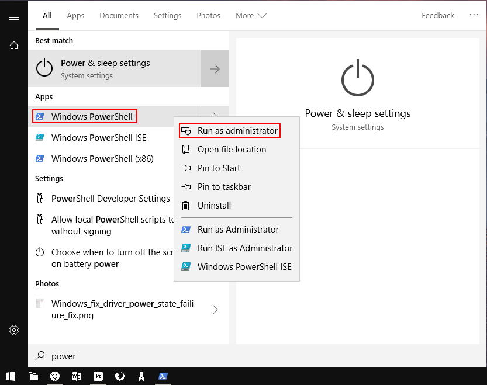Viewport: 487px width, 385px height.
Task: Click Power & sleep settings title in preview
Action: pyautogui.click(x=357, y=113)
